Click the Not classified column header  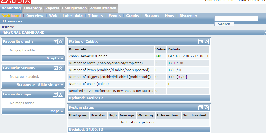196,115
